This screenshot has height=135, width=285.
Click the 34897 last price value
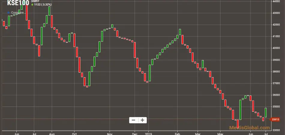click(x=35, y=1)
